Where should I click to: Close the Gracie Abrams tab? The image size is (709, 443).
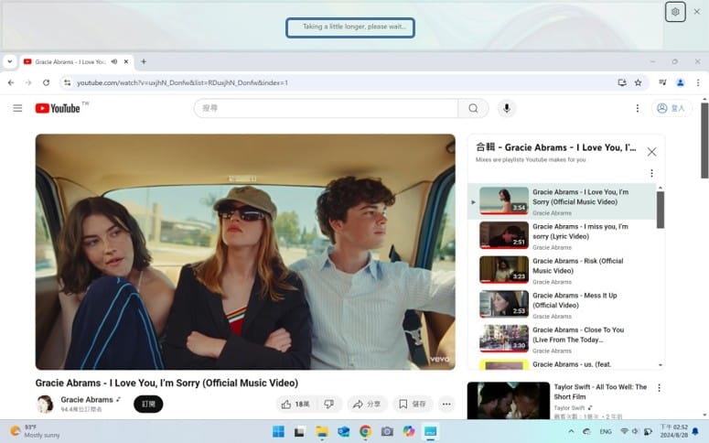click(x=126, y=61)
